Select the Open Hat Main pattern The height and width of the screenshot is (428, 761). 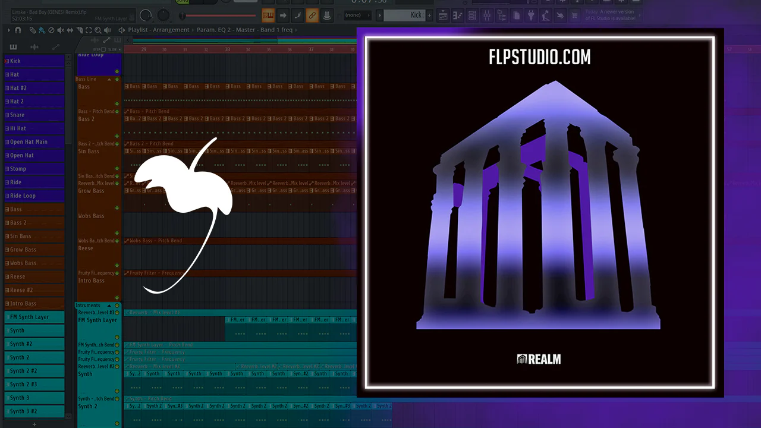(x=34, y=142)
